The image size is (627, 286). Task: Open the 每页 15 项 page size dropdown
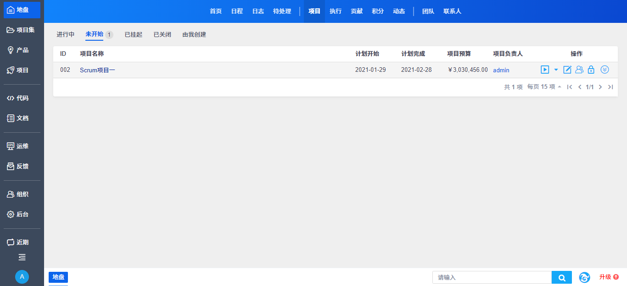(544, 87)
